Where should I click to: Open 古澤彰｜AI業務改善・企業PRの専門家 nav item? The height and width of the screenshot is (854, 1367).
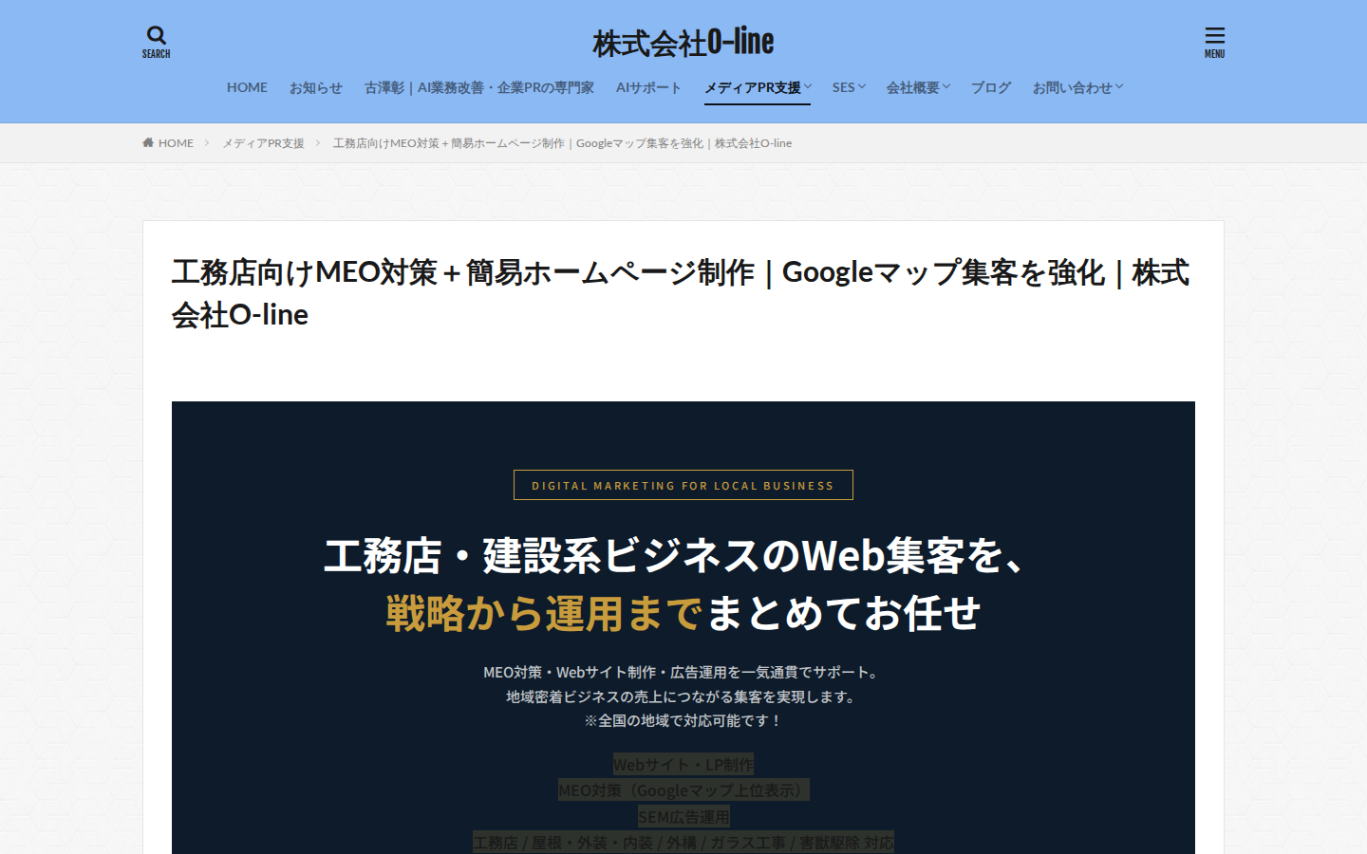point(479,87)
